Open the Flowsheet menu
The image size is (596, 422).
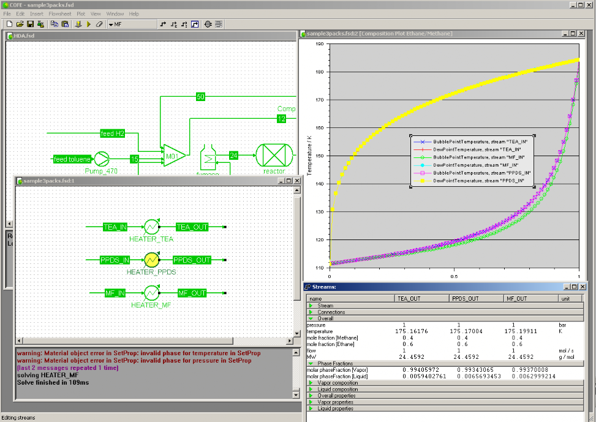(x=59, y=13)
